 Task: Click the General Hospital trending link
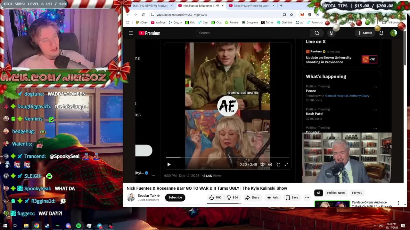pyautogui.click(x=336, y=96)
